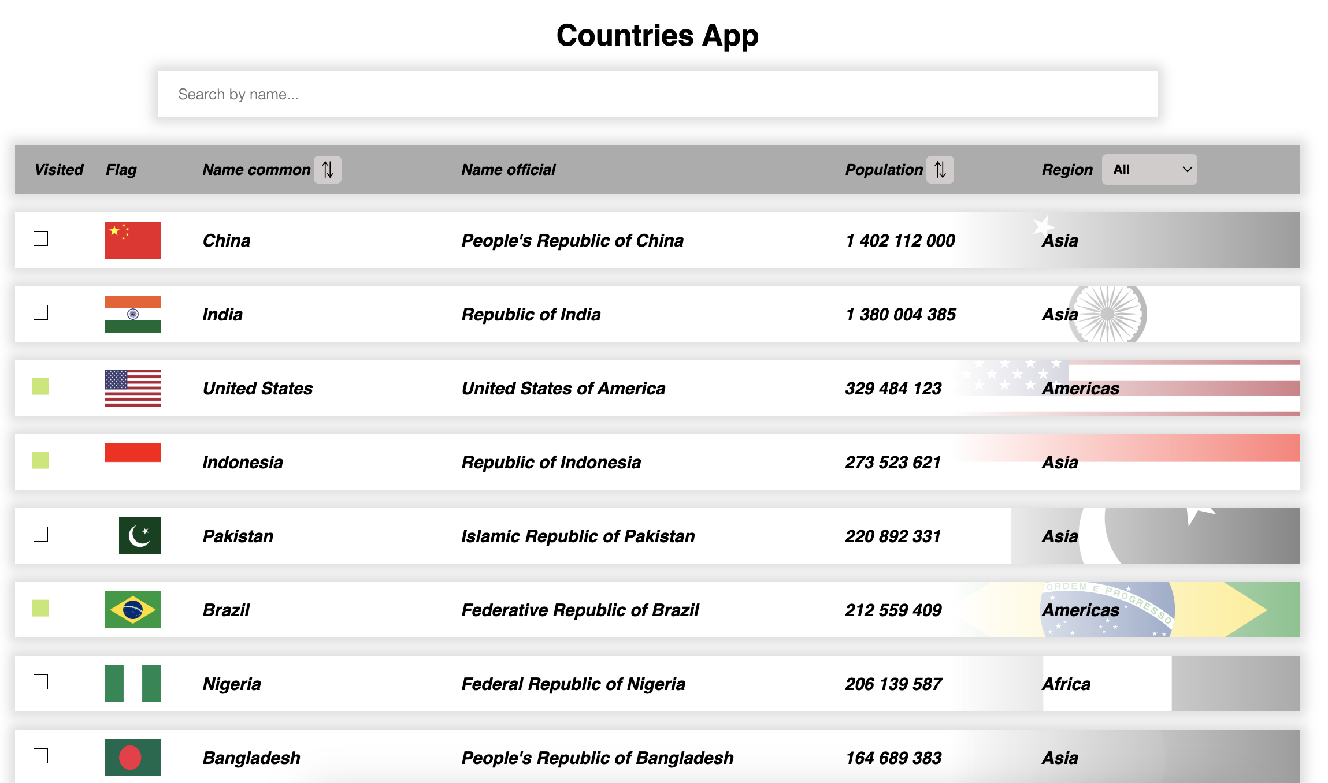Image resolution: width=1328 pixels, height=783 pixels.
Task: Uncheck Brazil's visited checkbox
Action: tap(39, 609)
